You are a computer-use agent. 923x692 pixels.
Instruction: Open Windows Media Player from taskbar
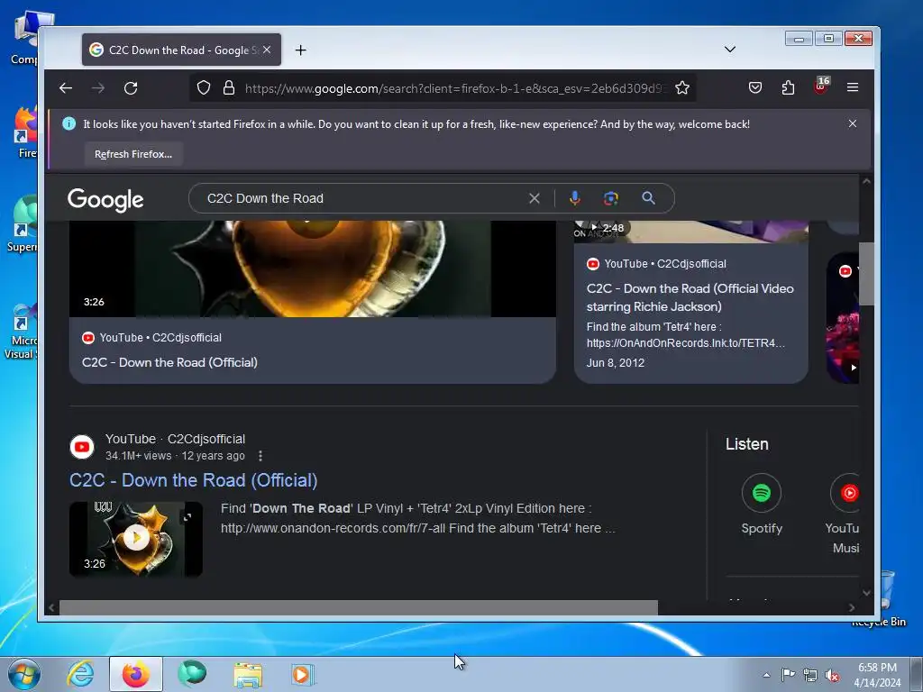click(303, 674)
